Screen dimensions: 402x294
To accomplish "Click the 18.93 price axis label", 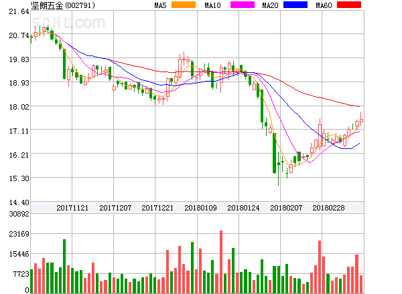I will [19, 83].
